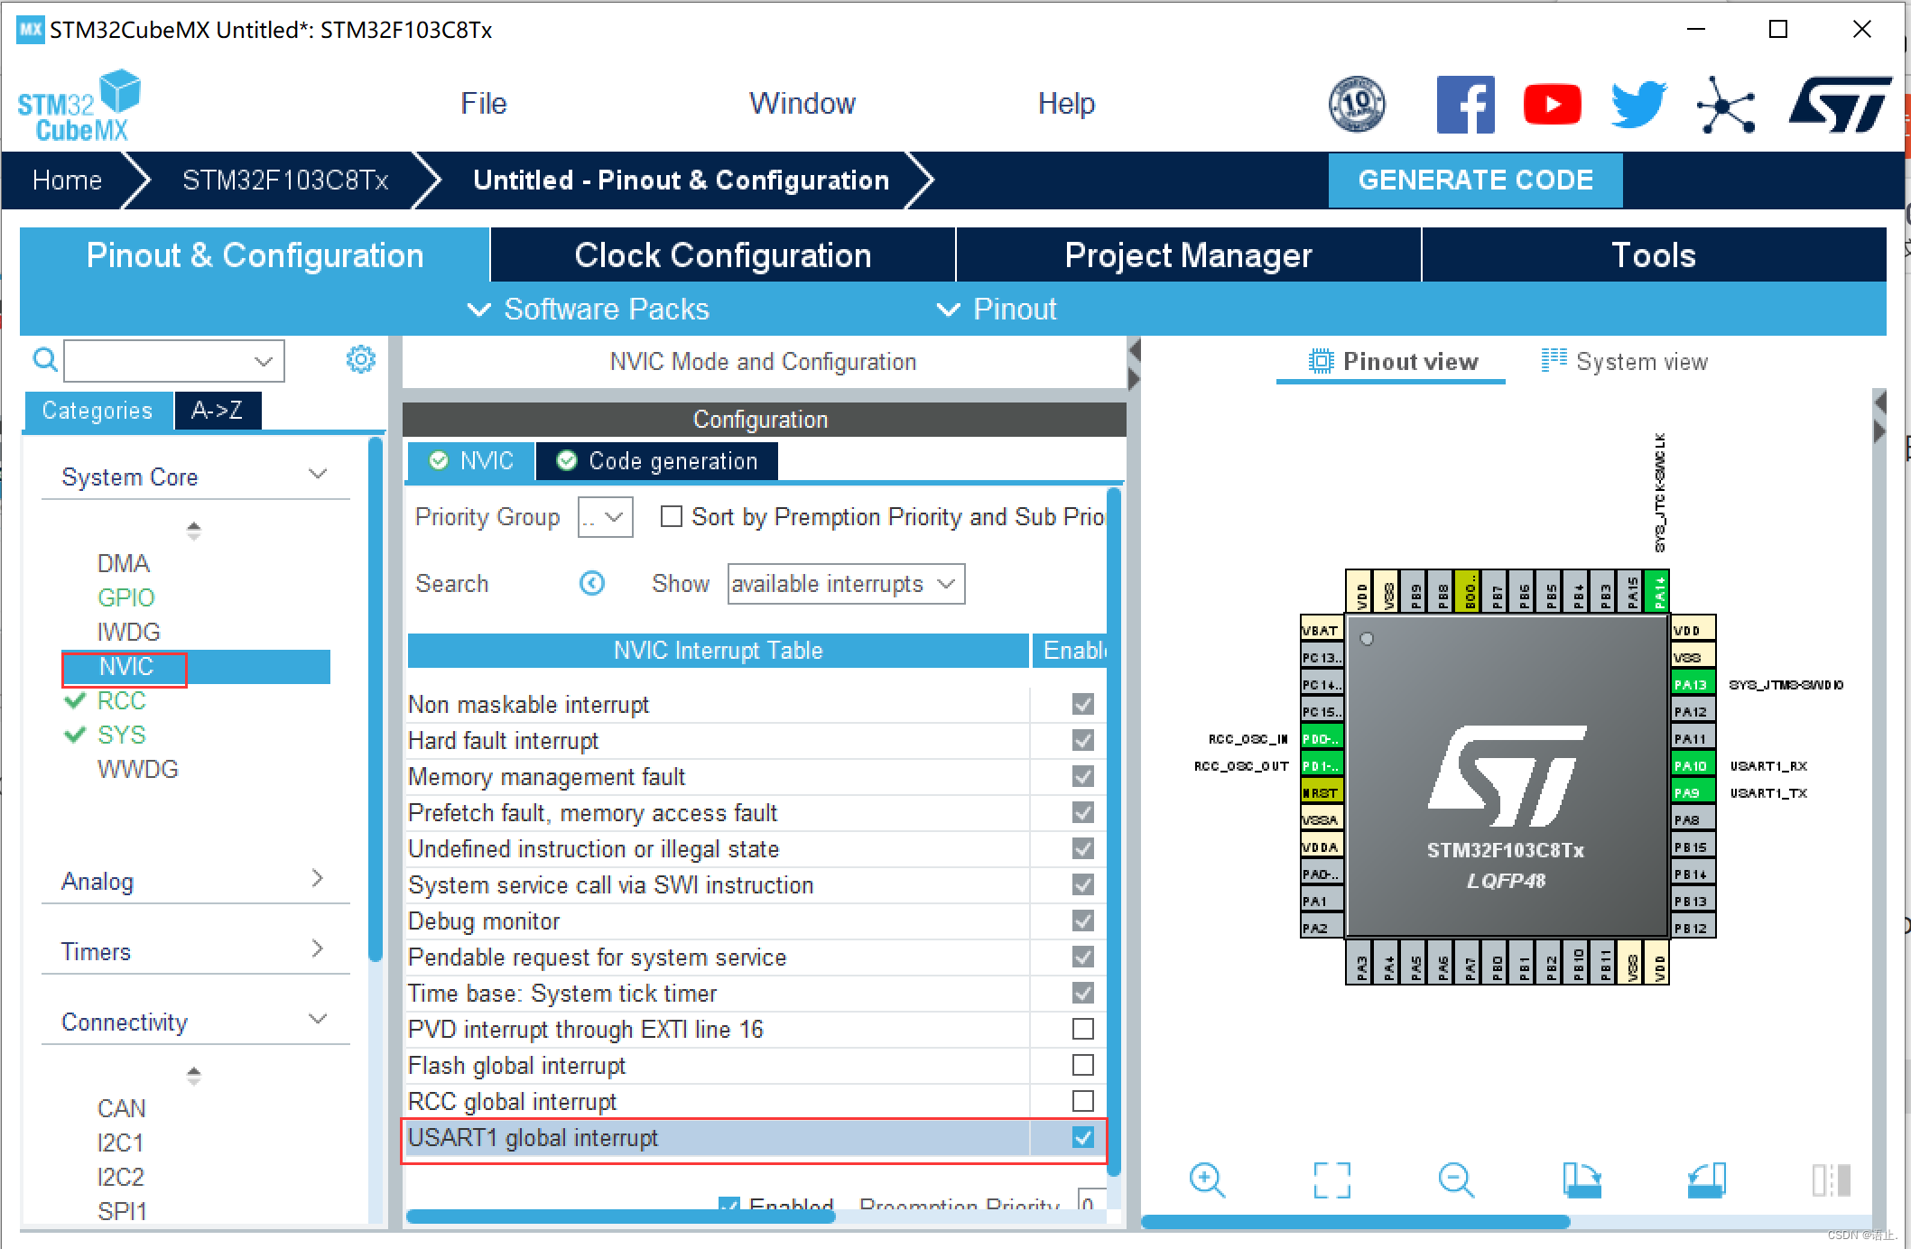1911x1249 pixels.
Task: Click the zoom in magnifier icon
Action: click(x=1207, y=1180)
